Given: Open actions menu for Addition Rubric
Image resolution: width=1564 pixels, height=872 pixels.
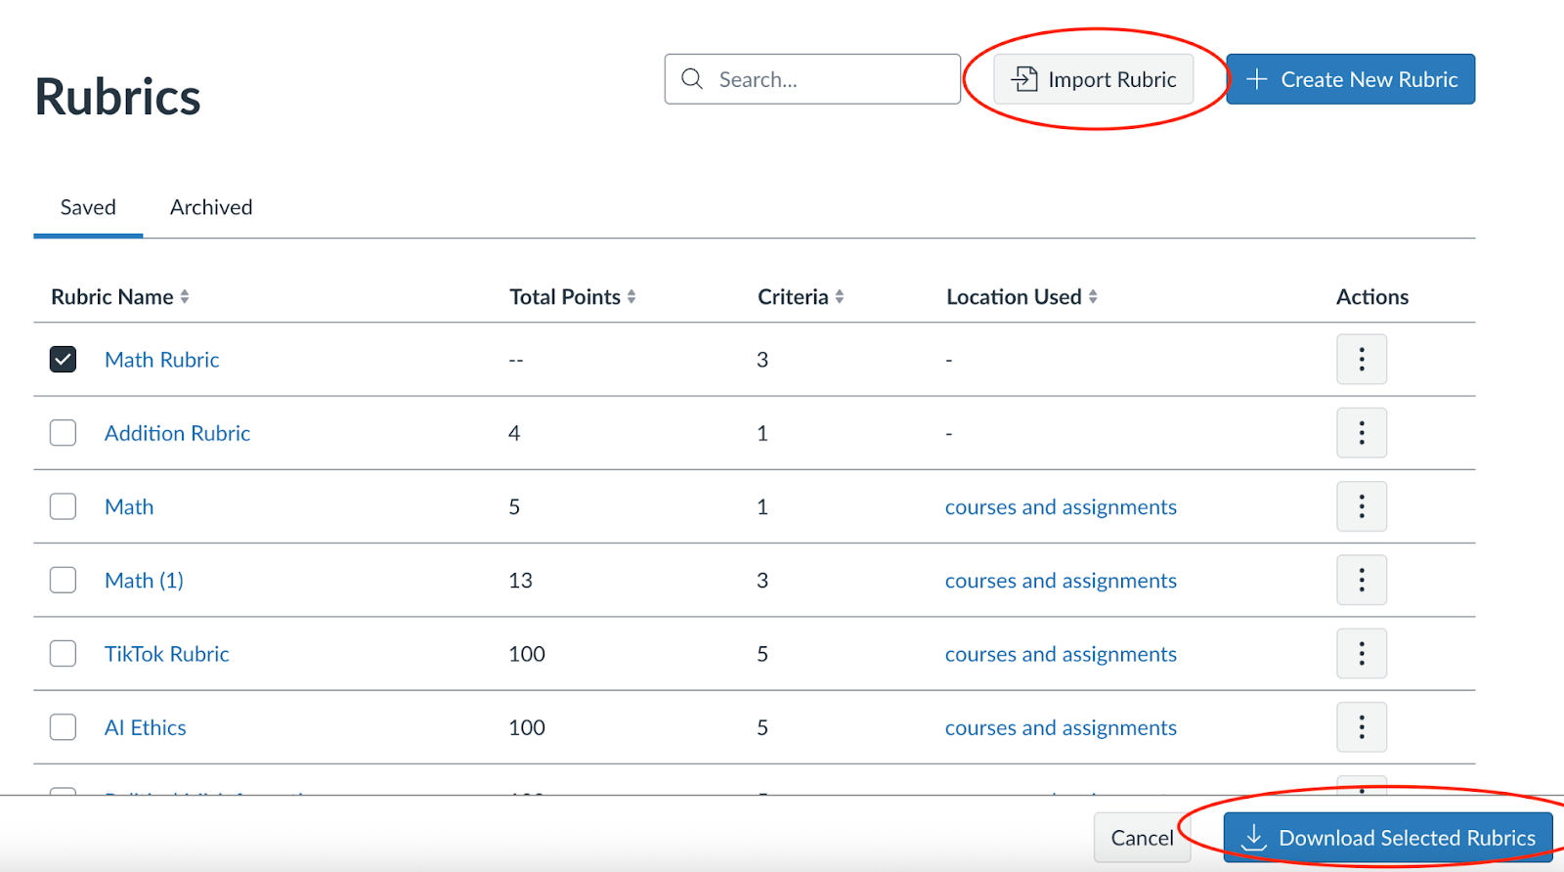Looking at the screenshot, I should 1361,433.
